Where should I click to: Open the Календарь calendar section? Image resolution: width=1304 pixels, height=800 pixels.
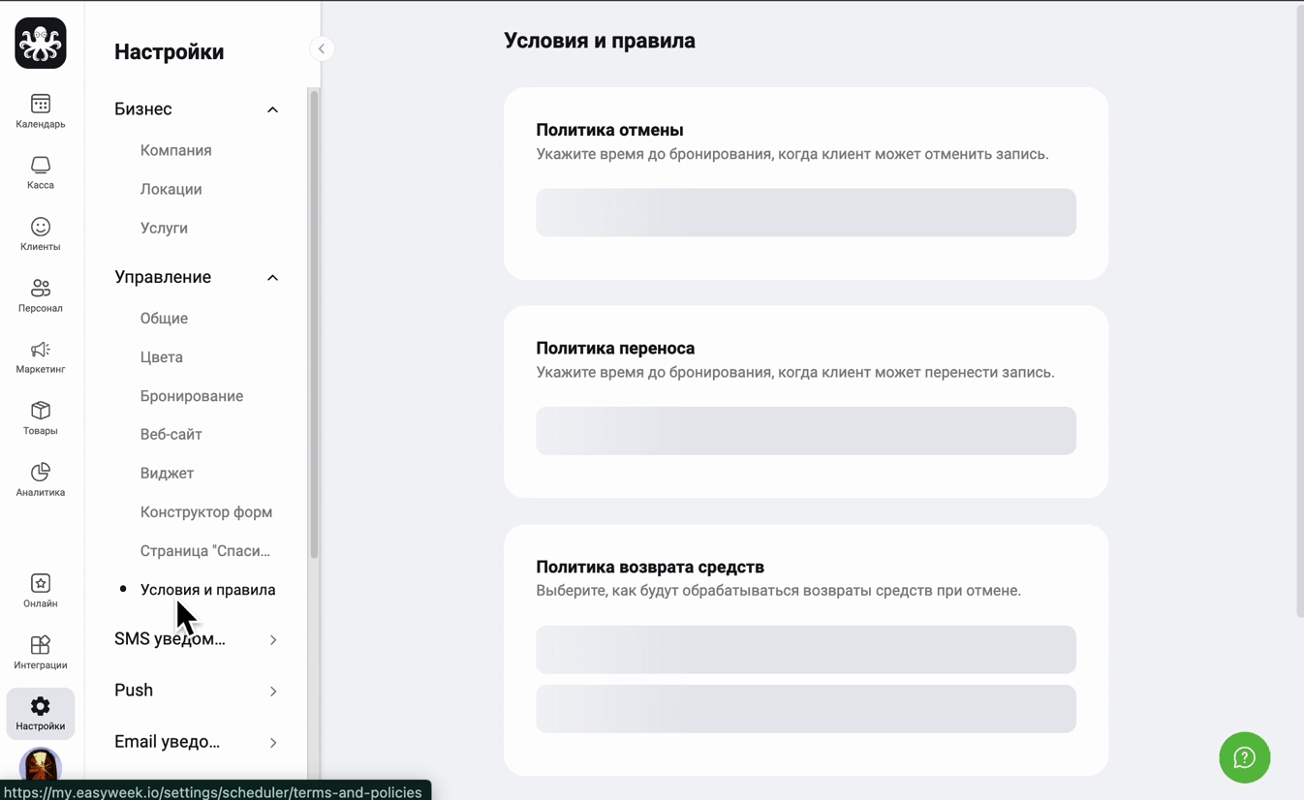[x=41, y=111]
